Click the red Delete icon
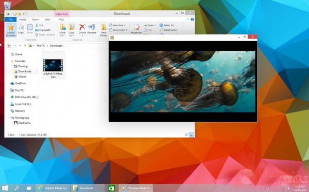 click(82, 29)
